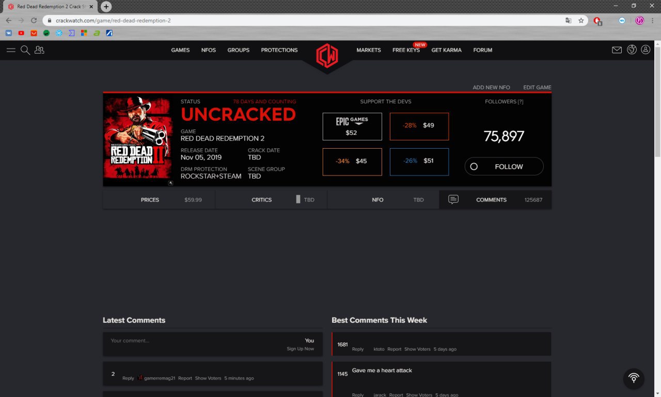Screen dimensions: 661x397
Task: Go to CrackWatch home via the CW logo
Action: 327,55
